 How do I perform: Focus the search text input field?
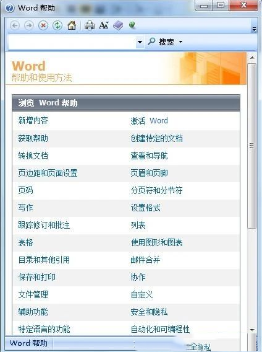click(x=72, y=42)
